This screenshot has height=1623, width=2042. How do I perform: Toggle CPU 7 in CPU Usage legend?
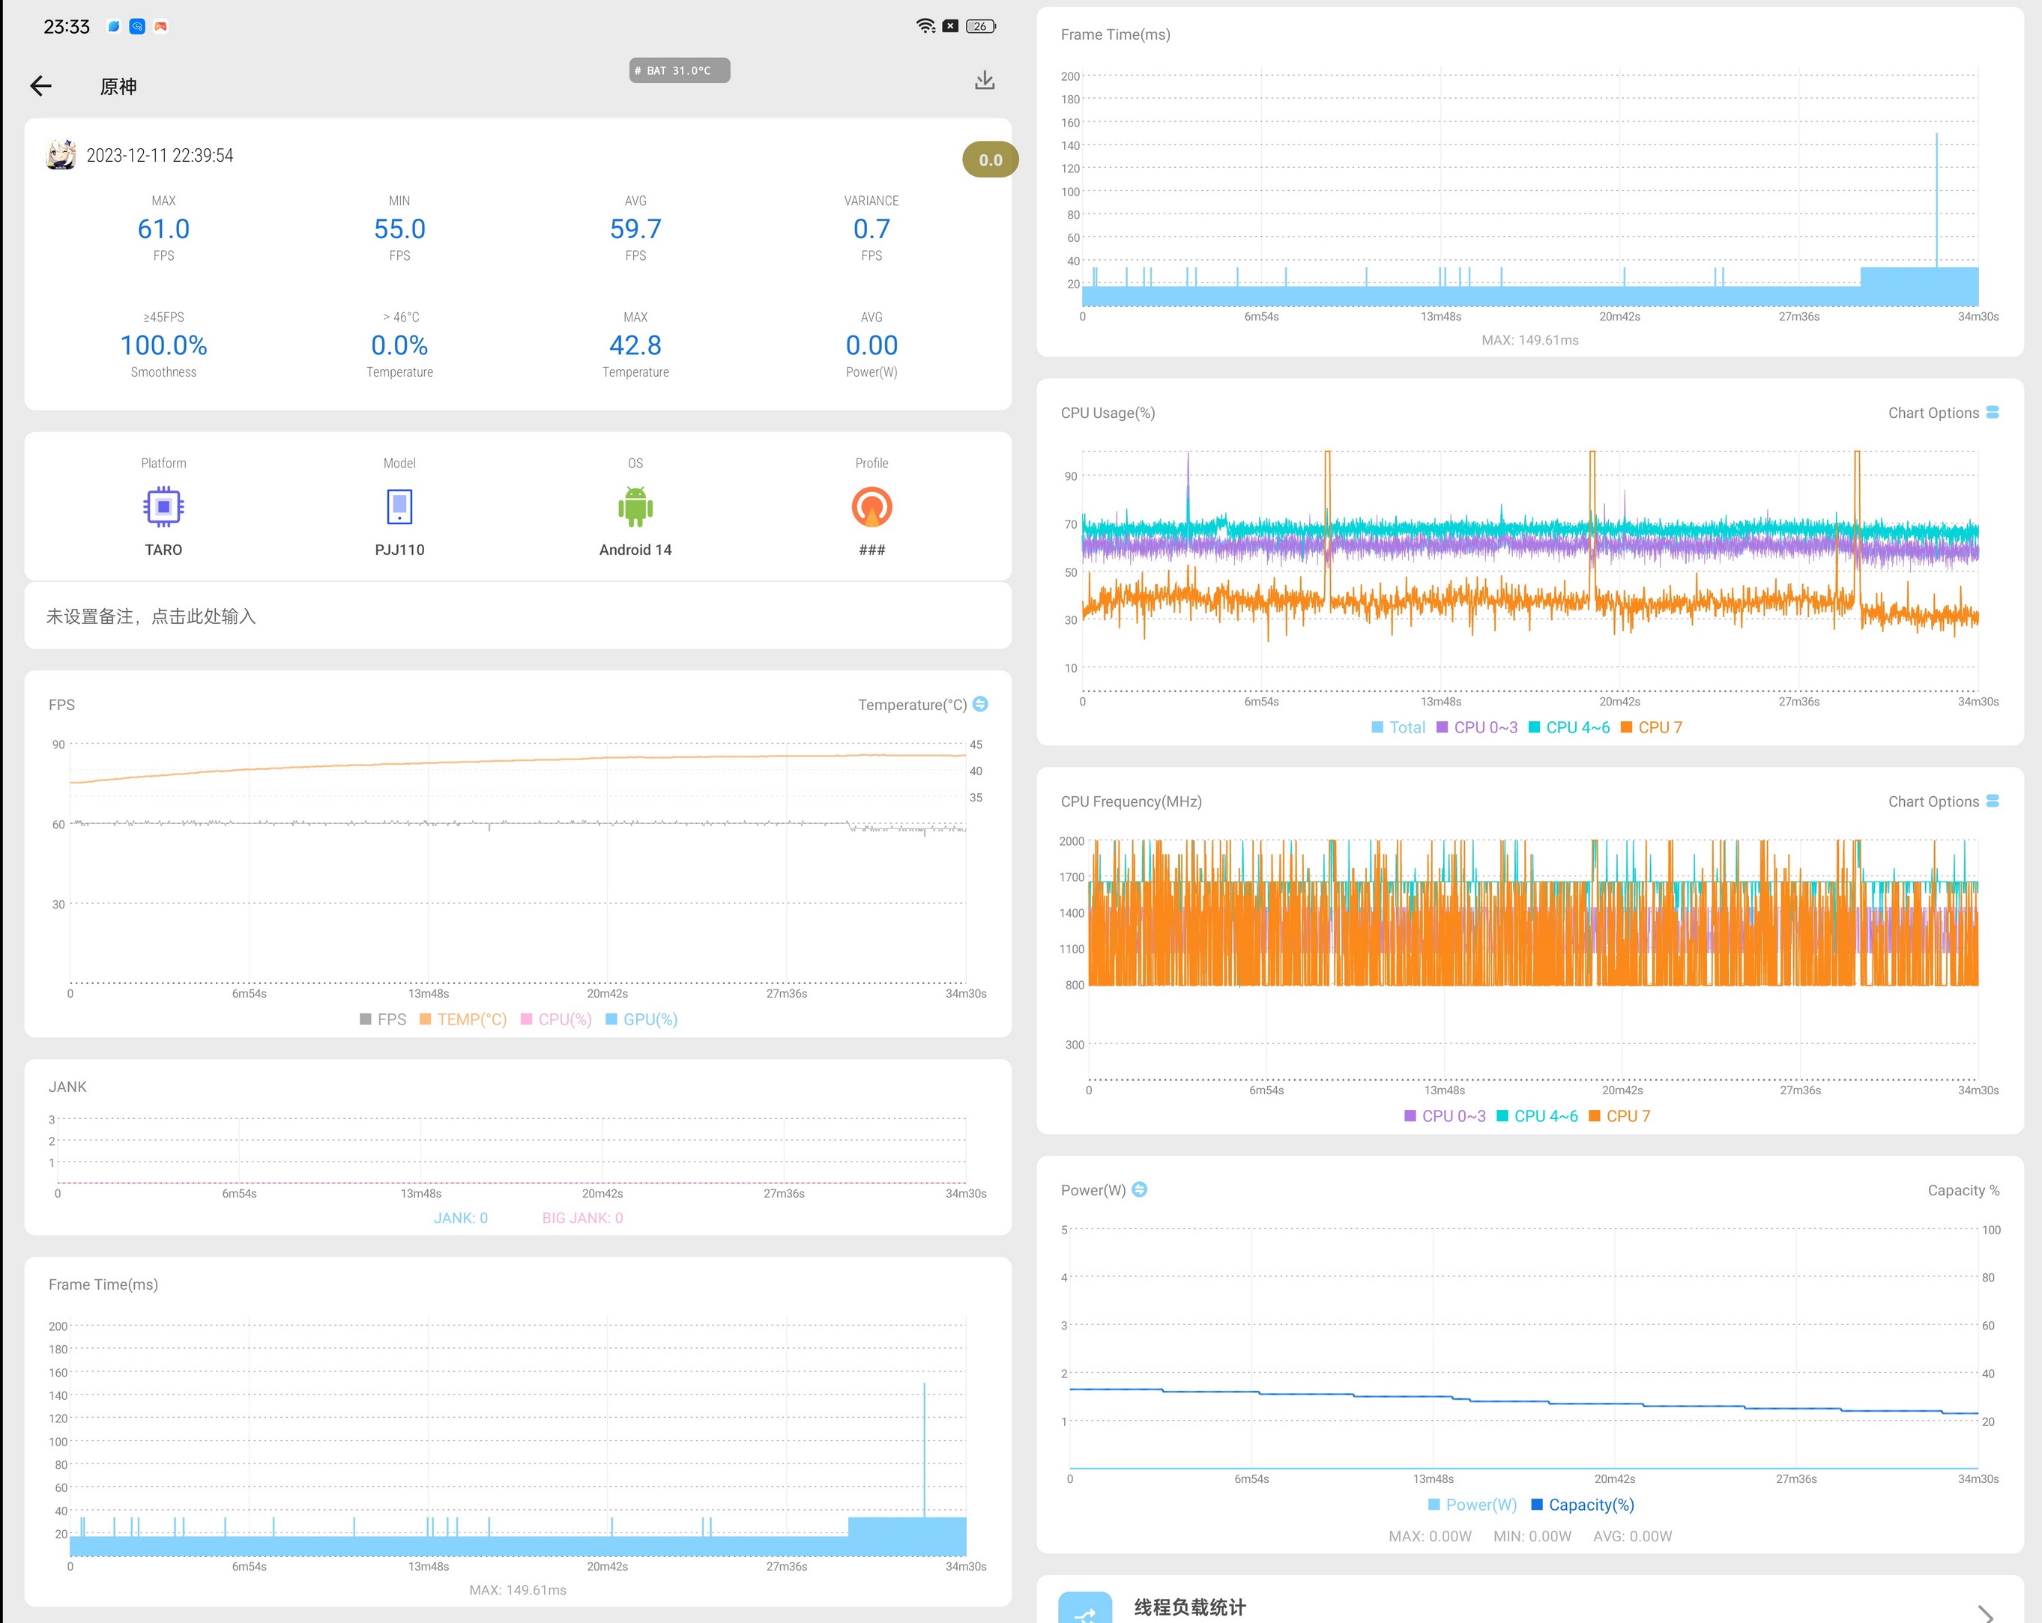(x=1651, y=728)
